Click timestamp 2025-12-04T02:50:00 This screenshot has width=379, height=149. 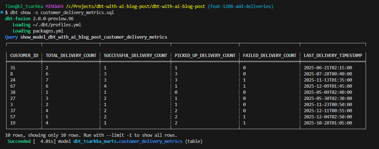[x=328, y=117]
